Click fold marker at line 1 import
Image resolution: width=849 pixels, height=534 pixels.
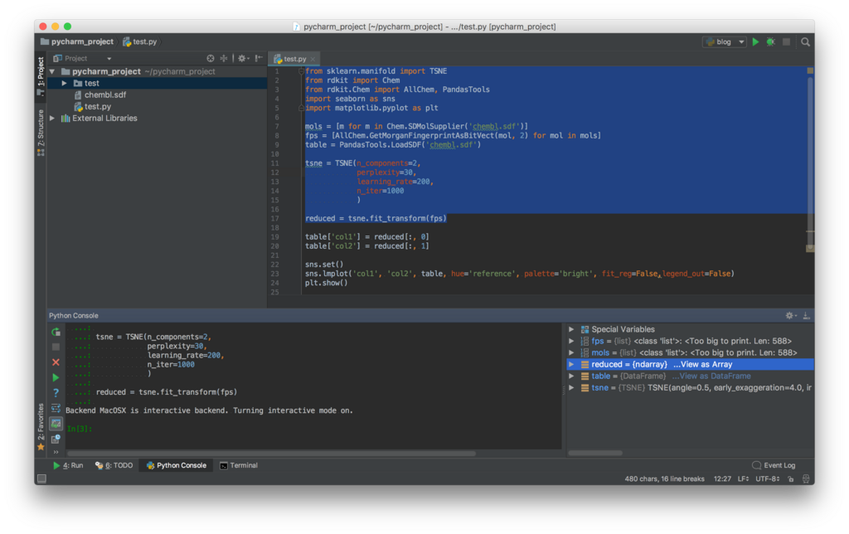coord(301,71)
